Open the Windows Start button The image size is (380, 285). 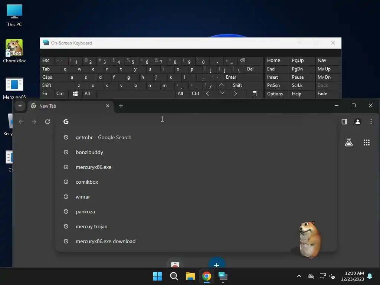pyautogui.click(x=157, y=276)
